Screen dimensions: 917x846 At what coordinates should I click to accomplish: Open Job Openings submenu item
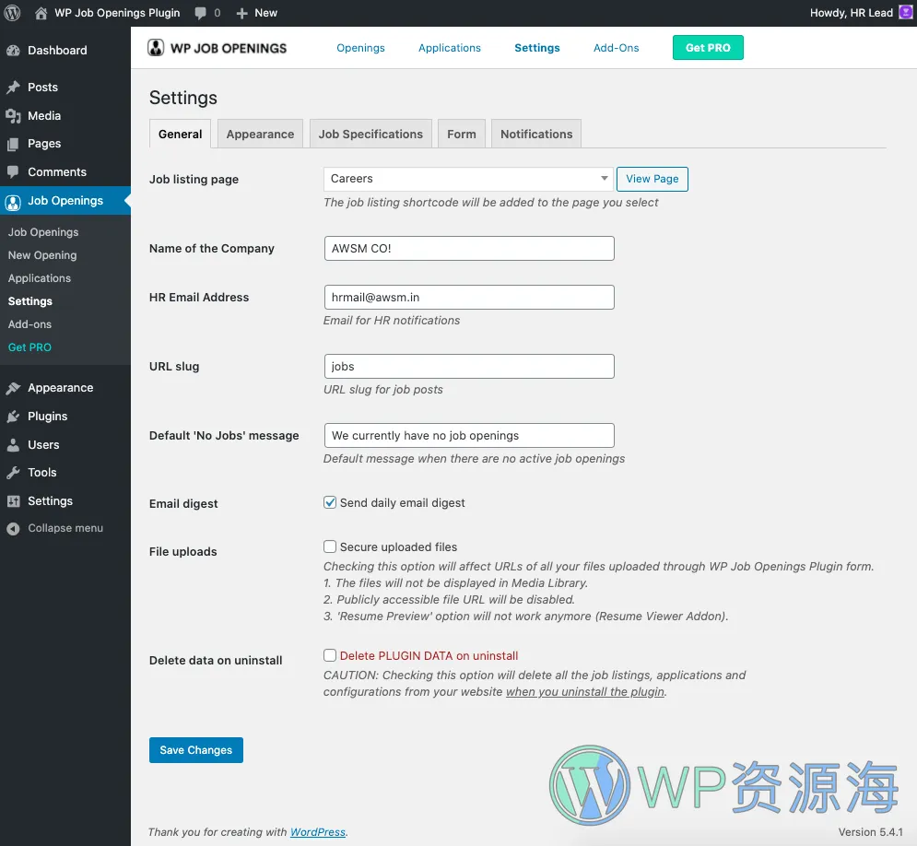pyautogui.click(x=43, y=232)
